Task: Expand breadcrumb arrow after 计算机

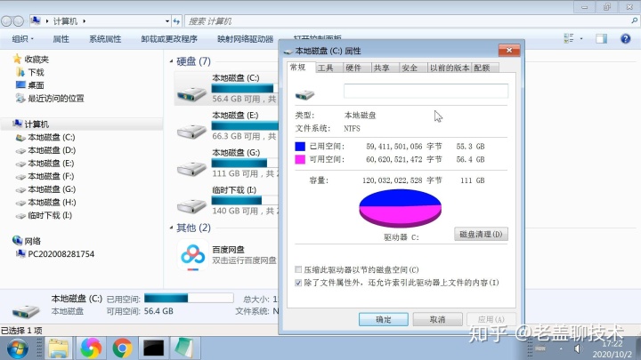Action: (84, 20)
